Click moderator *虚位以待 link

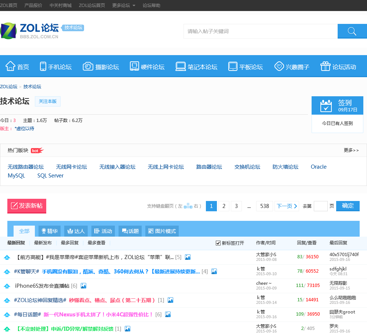(24, 129)
